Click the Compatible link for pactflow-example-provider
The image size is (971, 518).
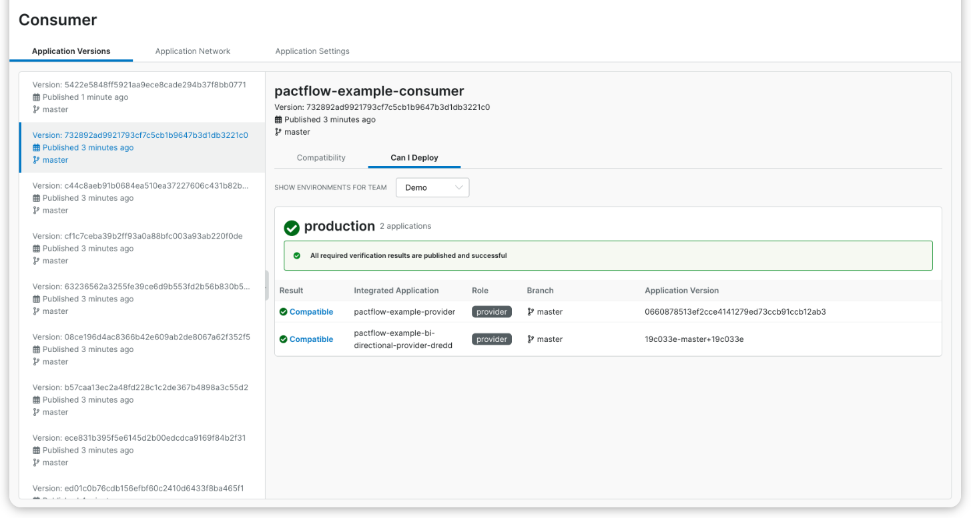[311, 312]
